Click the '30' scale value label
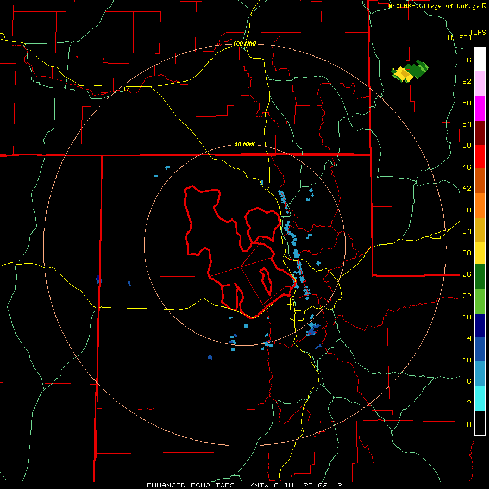489x489 pixels. click(x=467, y=253)
